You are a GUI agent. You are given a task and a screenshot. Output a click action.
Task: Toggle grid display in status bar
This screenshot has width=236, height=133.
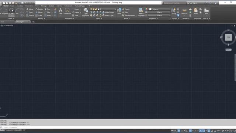pos(179,131)
